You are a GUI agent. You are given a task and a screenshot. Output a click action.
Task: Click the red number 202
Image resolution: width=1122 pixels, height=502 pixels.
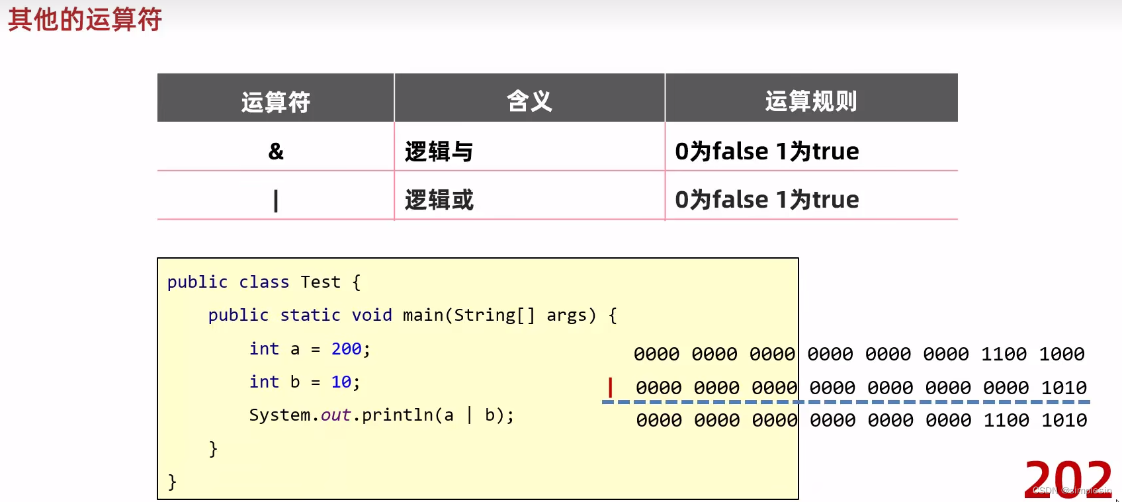pos(1068,479)
